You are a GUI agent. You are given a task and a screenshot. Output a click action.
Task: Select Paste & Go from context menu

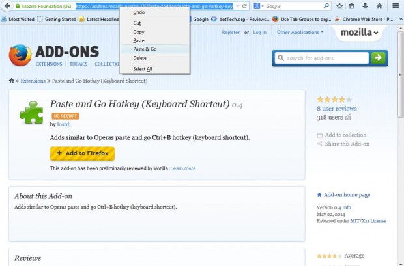pos(145,49)
